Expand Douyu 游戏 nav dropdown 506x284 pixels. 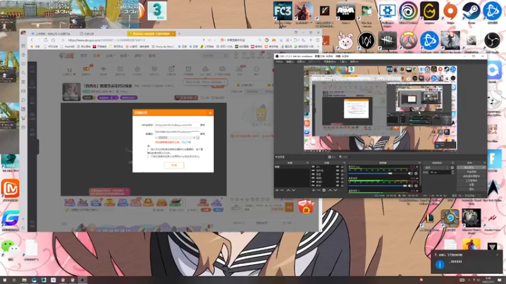point(138,56)
